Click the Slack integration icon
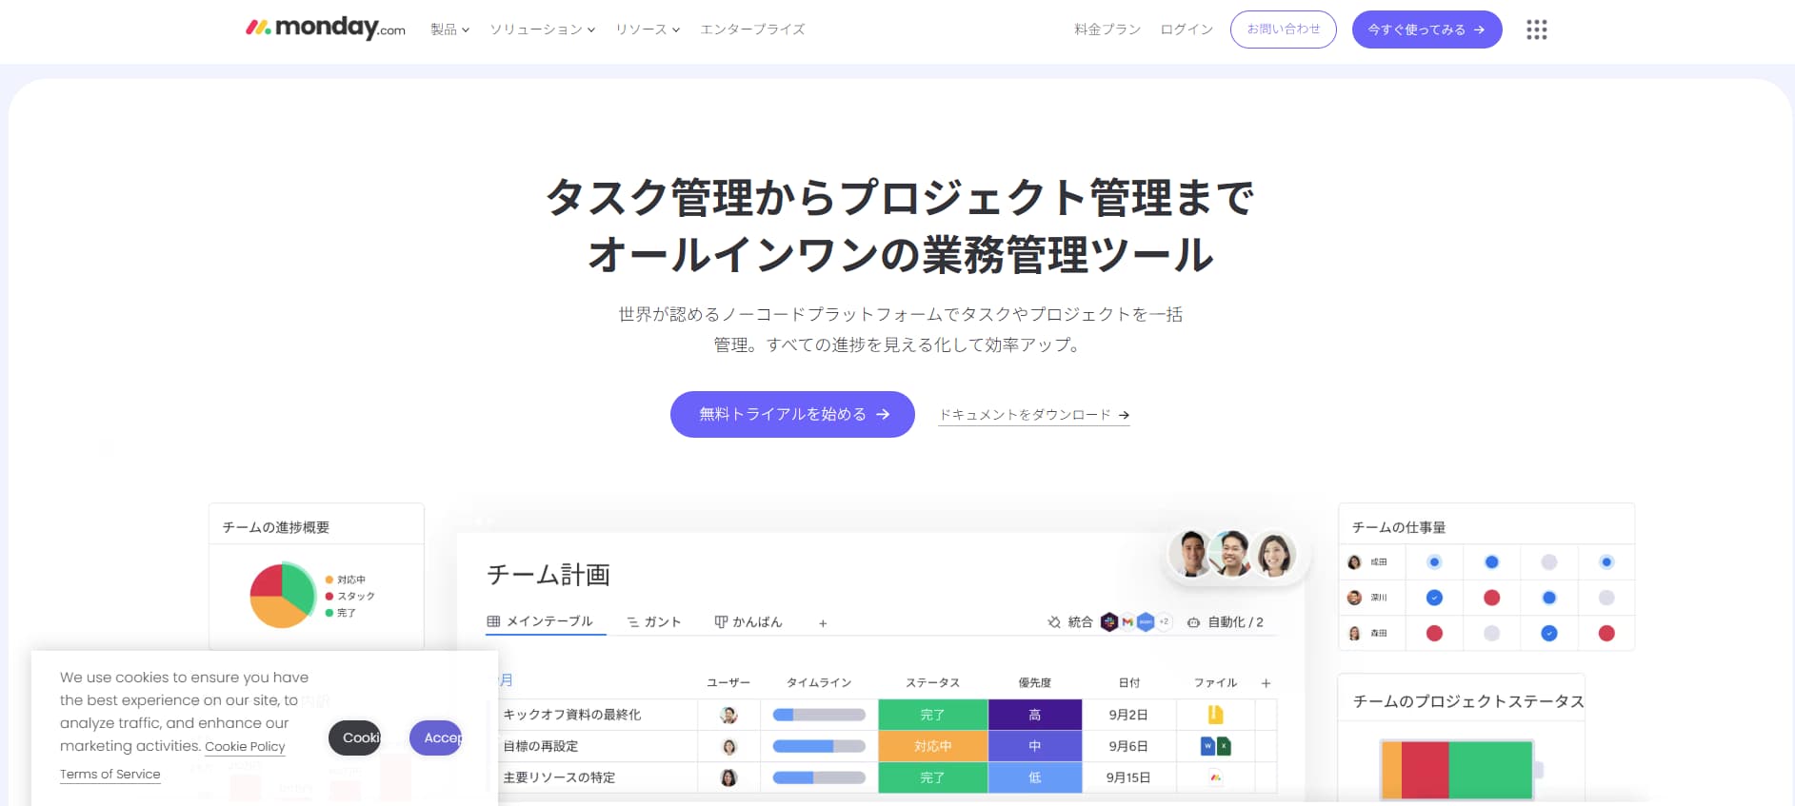 [x=1109, y=622]
